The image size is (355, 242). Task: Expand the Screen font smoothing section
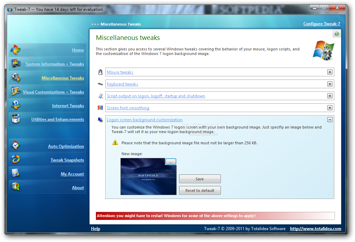click(x=330, y=108)
